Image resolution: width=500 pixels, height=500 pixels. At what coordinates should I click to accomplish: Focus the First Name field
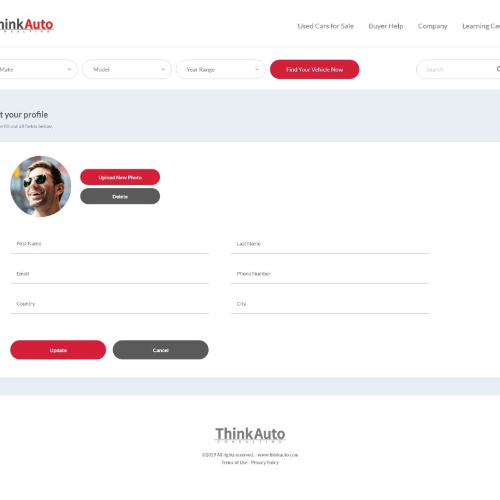click(x=109, y=244)
